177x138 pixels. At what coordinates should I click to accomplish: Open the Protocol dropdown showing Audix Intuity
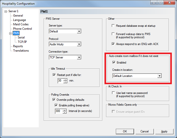(79, 44)
